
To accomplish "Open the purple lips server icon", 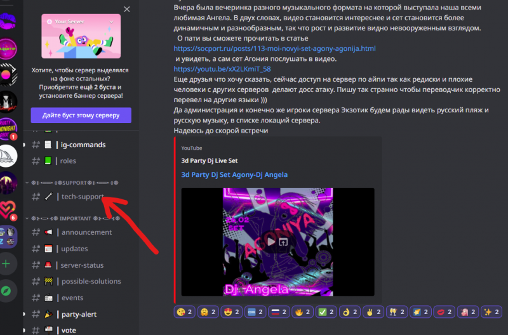I will (7, 21).
